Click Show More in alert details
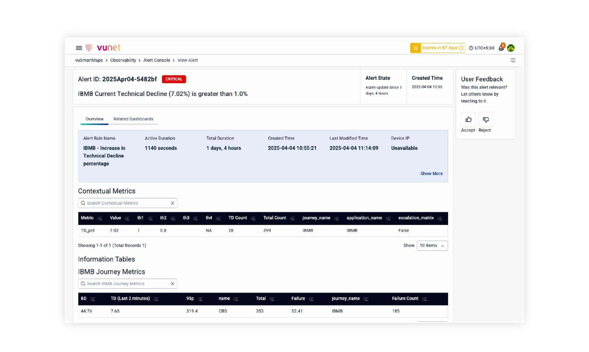The width and height of the screenshot is (589, 352). point(431,173)
